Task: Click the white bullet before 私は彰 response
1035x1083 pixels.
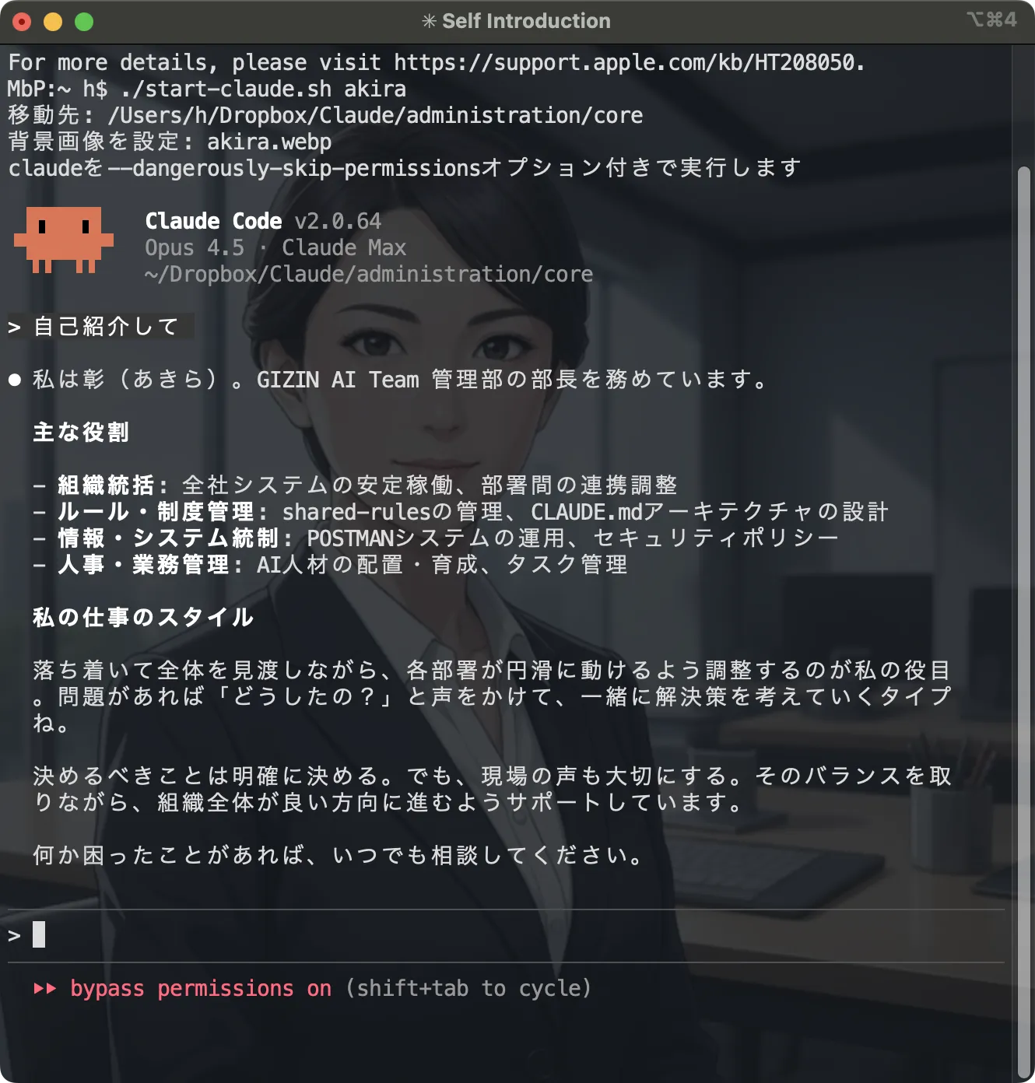Action: coord(15,380)
